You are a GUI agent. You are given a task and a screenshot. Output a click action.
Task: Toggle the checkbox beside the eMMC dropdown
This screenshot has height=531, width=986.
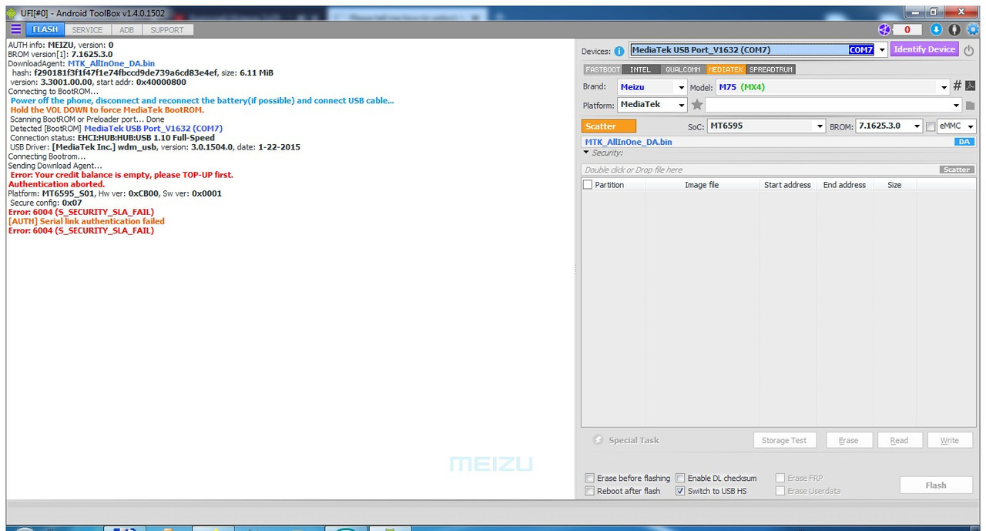tap(931, 126)
